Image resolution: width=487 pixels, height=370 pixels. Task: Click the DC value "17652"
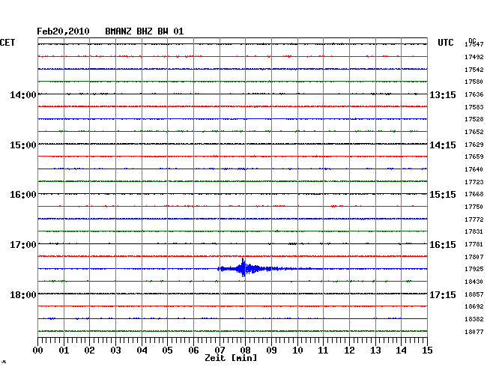[x=474, y=132]
